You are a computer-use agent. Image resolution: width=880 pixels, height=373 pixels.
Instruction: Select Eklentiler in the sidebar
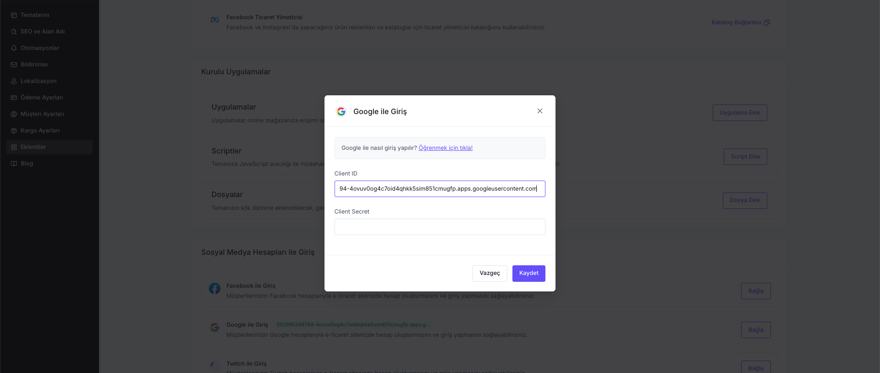pyautogui.click(x=49, y=147)
